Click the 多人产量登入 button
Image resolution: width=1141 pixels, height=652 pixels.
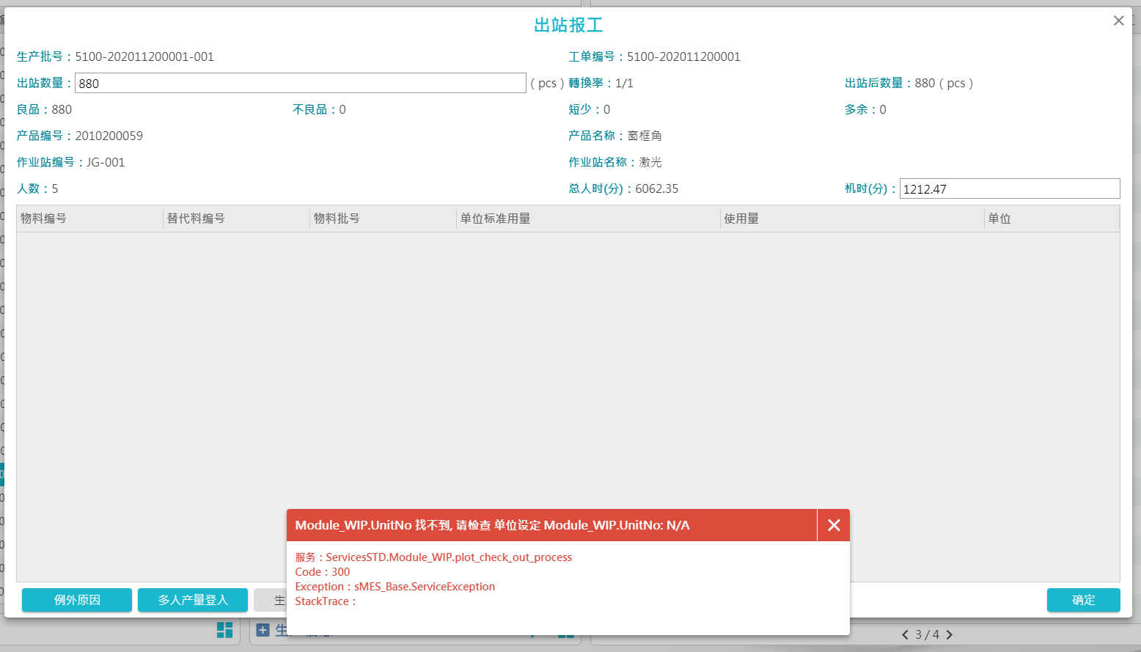pyautogui.click(x=193, y=600)
